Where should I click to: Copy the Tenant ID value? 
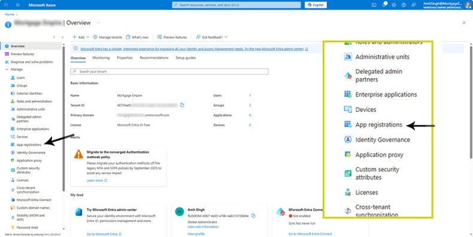[182, 105]
